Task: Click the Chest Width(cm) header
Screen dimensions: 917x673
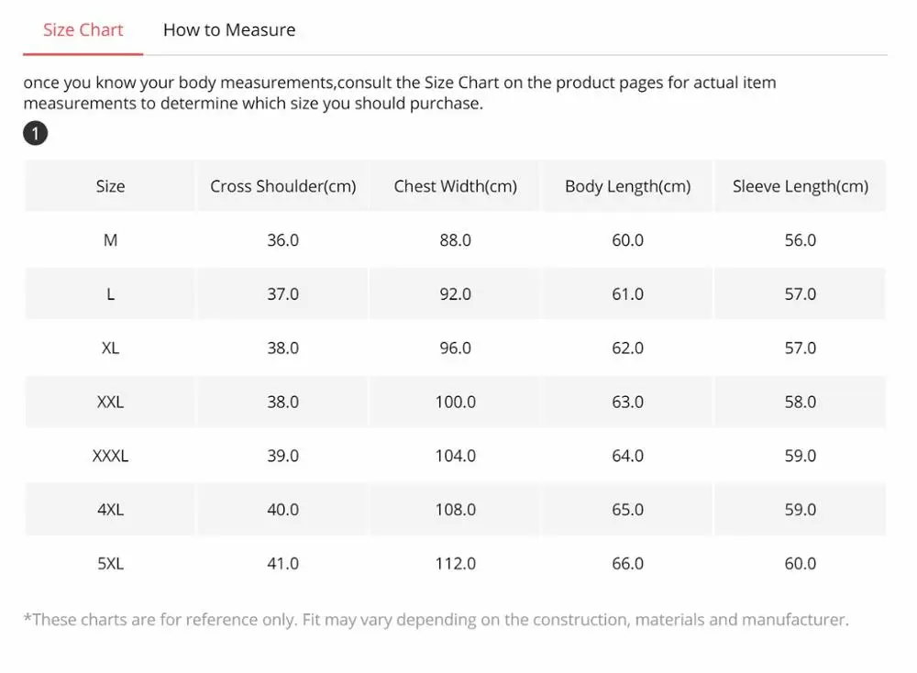Action: click(455, 186)
